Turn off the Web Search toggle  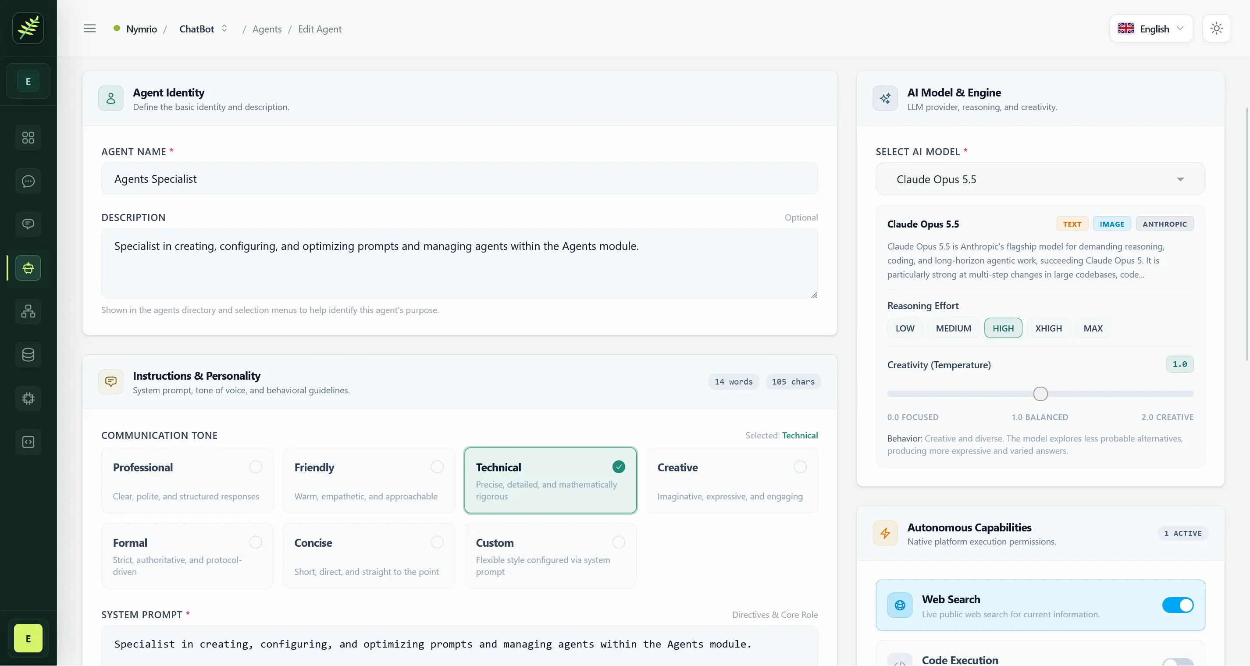[x=1178, y=605]
